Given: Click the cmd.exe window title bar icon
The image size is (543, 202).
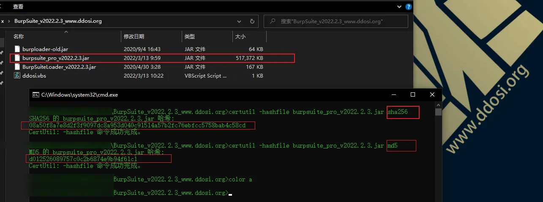Looking at the screenshot, I should [36, 95].
